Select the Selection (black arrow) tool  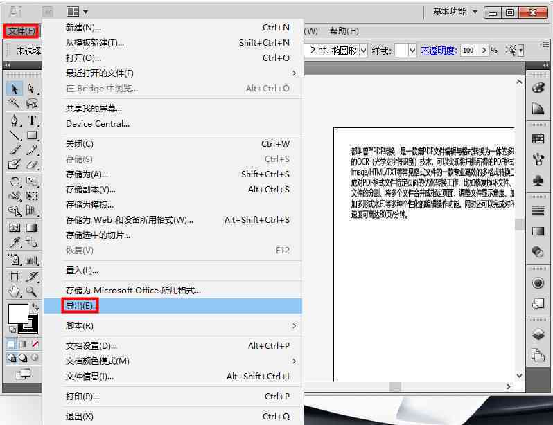pyautogui.click(x=14, y=89)
